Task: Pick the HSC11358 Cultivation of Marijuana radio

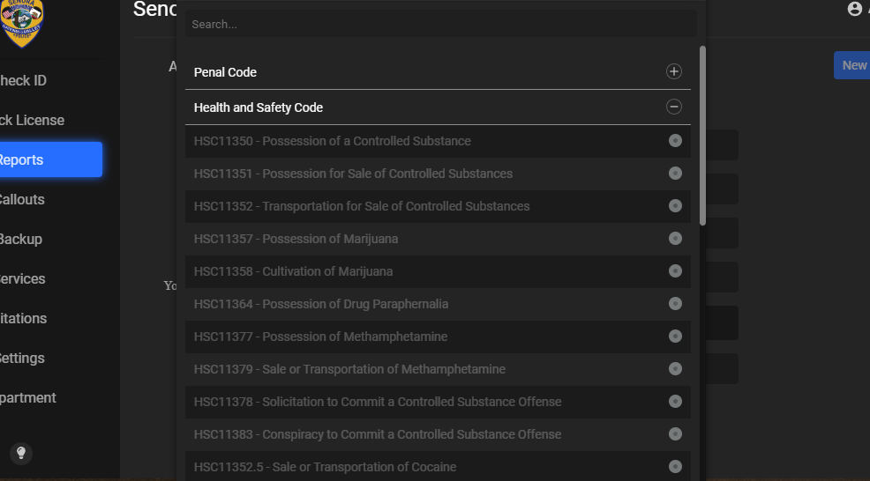Action: click(x=675, y=271)
